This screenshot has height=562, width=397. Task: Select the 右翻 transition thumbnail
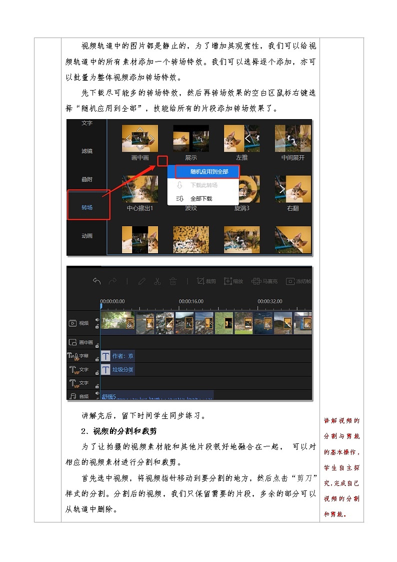tap(293, 189)
